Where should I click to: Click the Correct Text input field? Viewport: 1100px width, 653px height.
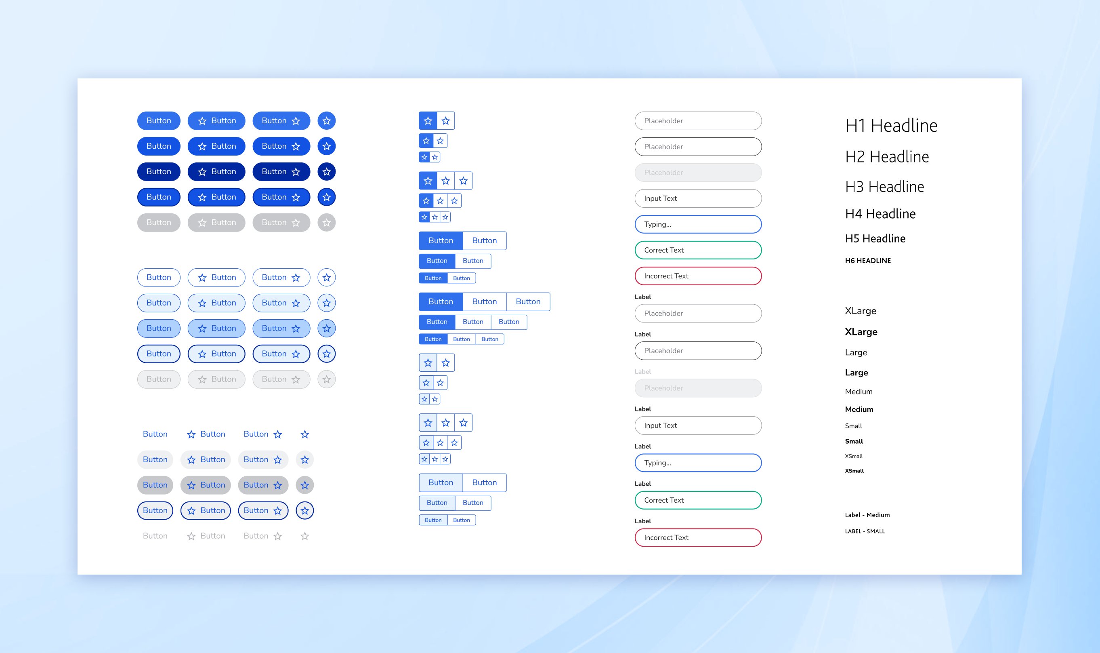tap(697, 250)
